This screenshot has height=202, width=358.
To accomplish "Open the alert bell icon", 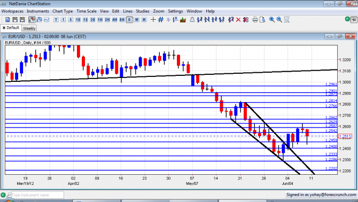I will [192, 20].
